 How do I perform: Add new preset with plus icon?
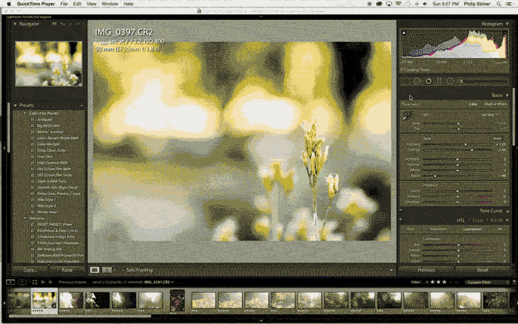click(x=81, y=105)
